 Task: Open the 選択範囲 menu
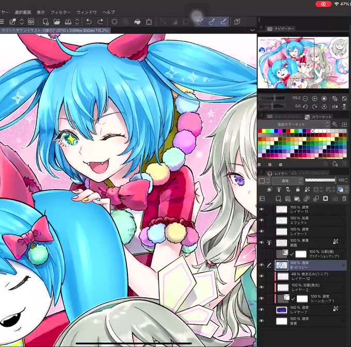[23, 12]
